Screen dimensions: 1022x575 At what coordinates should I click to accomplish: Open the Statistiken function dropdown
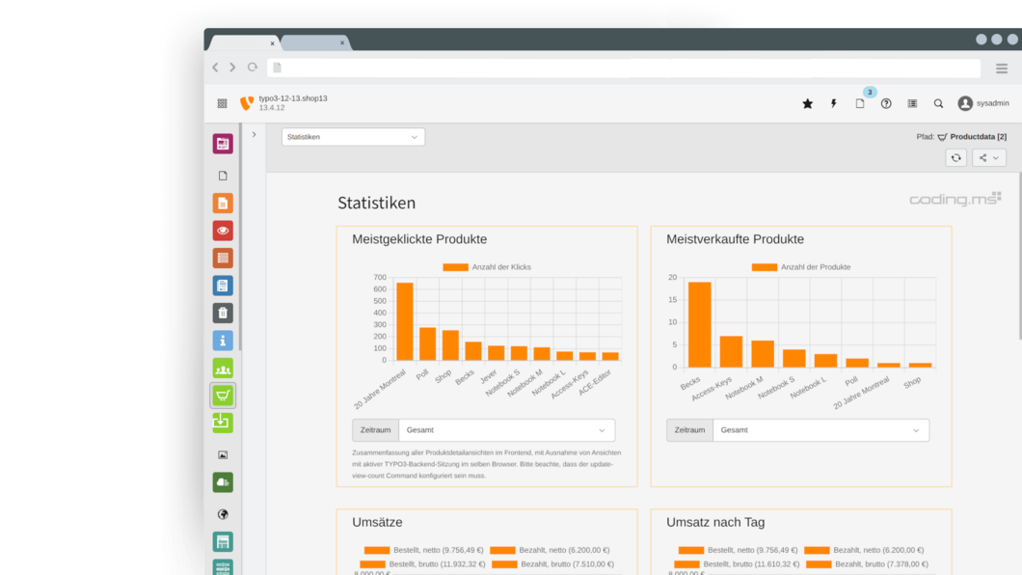(x=352, y=136)
